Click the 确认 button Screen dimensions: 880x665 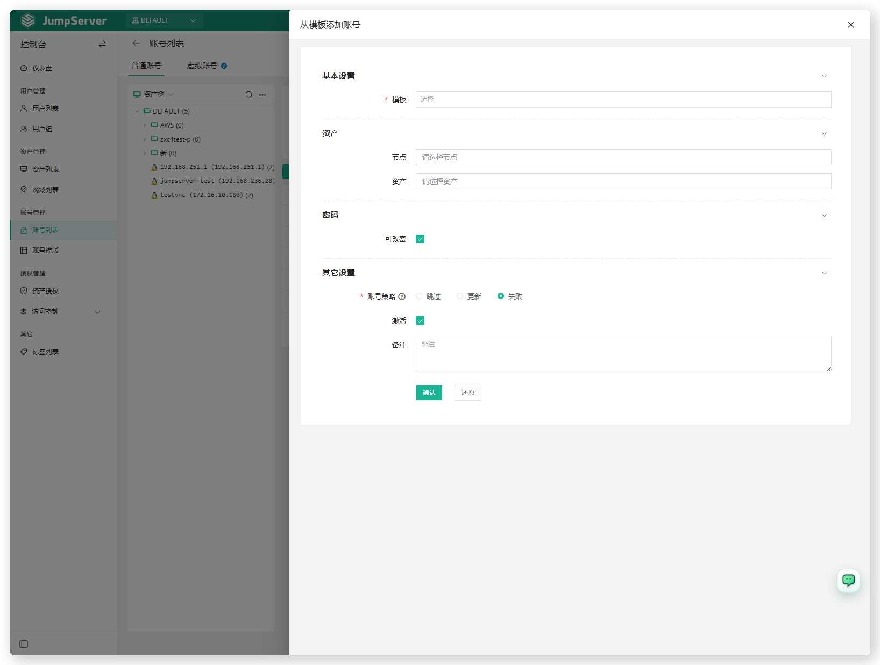[x=429, y=393]
